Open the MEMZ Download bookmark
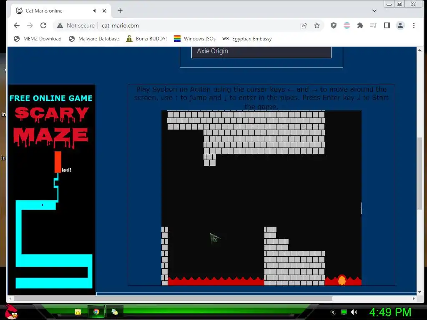 (38, 39)
